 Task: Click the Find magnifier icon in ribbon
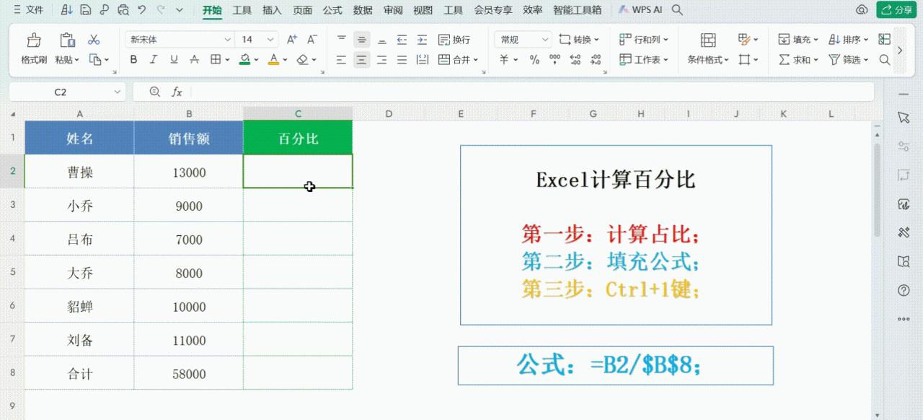[x=885, y=60]
